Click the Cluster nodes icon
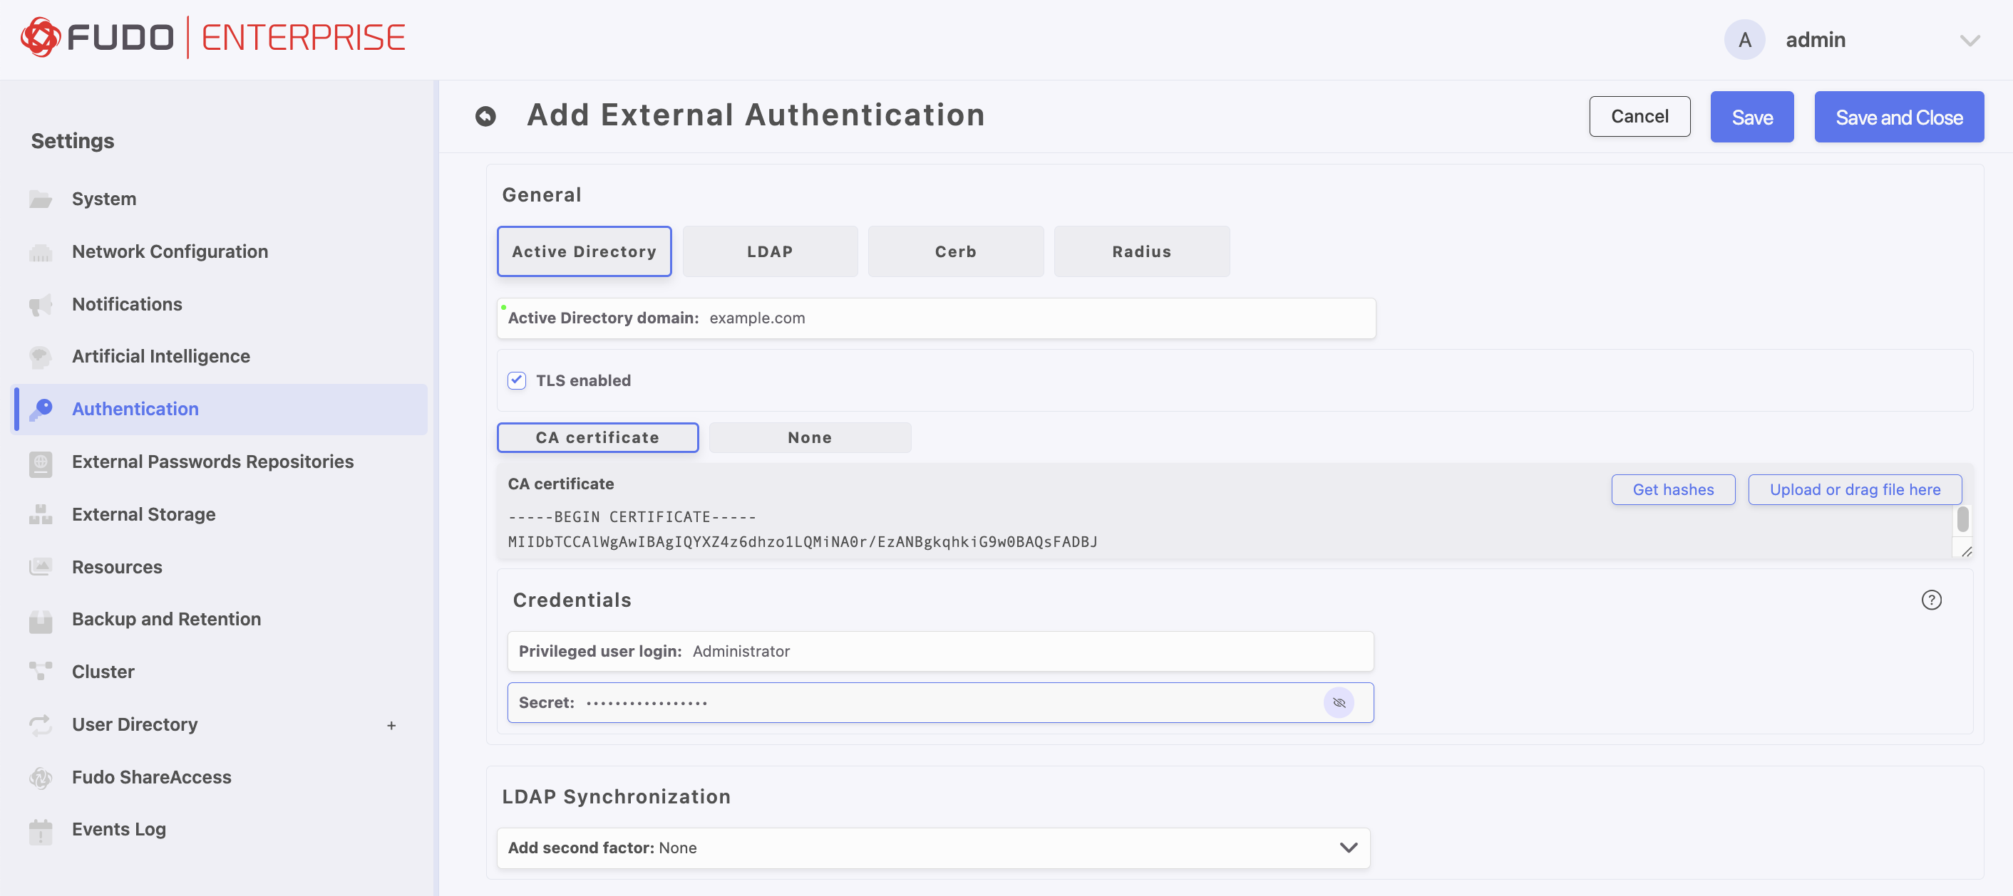 tap(41, 671)
